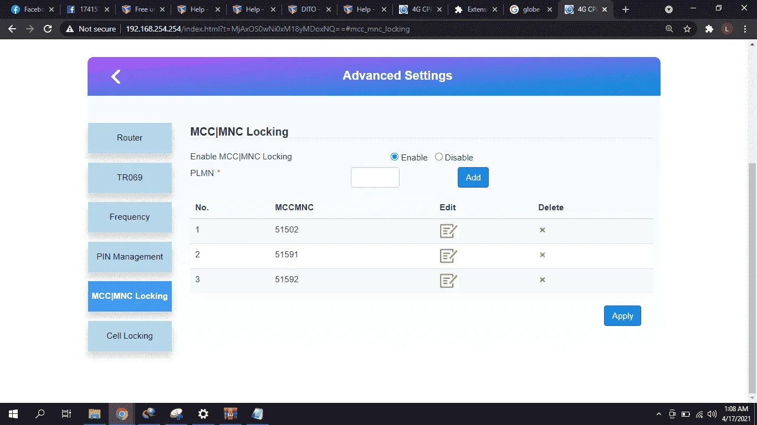Click the Apply button
The image size is (757, 425).
pyautogui.click(x=622, y=316)
